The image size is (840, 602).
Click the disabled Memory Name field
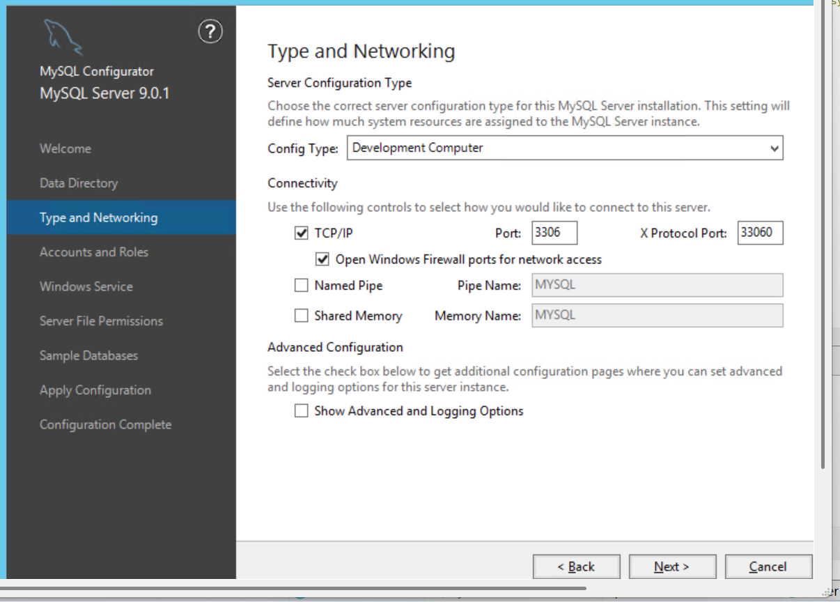pyautogui.click(x=658, y=316)
